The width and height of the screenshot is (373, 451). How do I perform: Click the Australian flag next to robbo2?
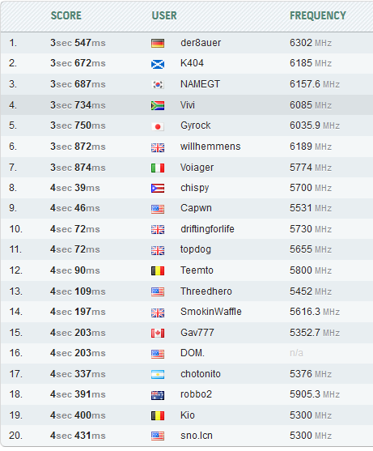158,395
